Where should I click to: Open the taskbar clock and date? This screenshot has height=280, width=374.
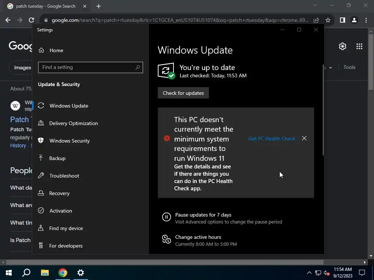click(343, 273)
